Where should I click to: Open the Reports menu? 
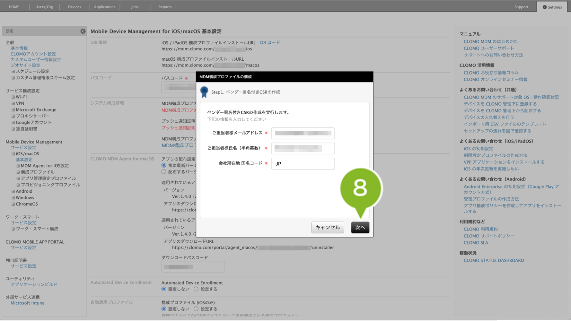[165, 7]
